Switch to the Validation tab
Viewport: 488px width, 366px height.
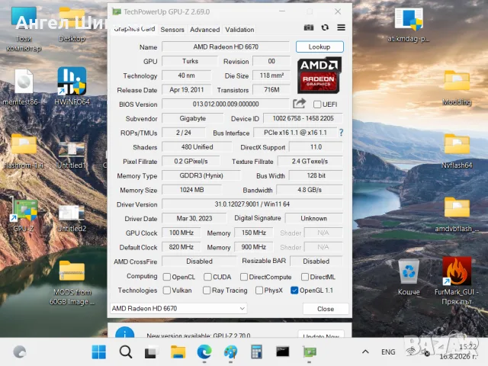point(239,30)
